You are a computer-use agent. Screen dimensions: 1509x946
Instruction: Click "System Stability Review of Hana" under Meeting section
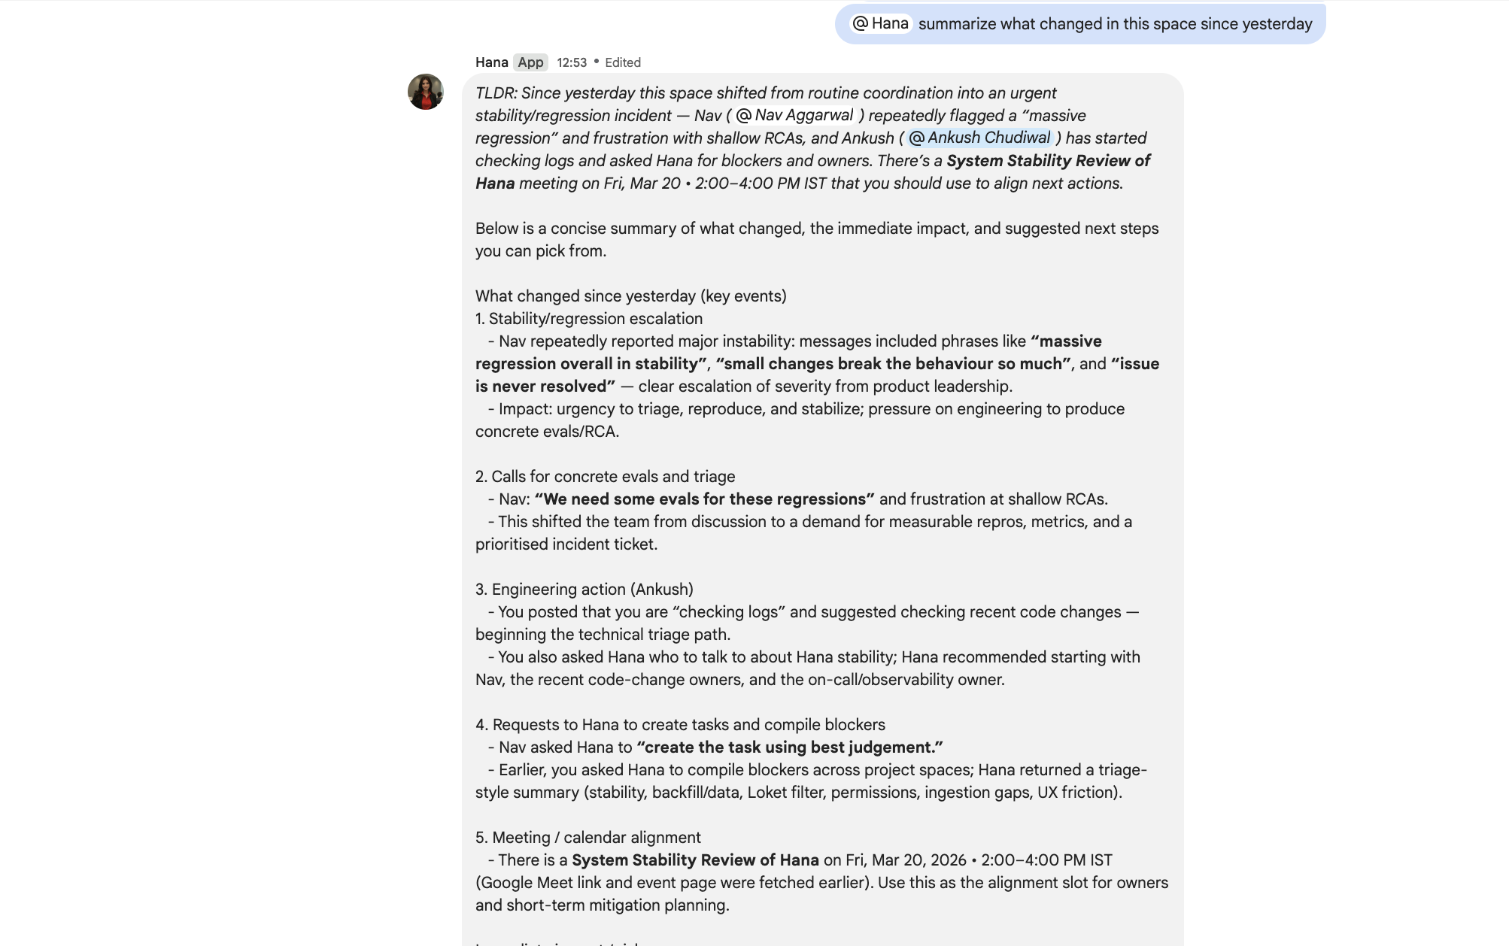click(x=694, y=860)
